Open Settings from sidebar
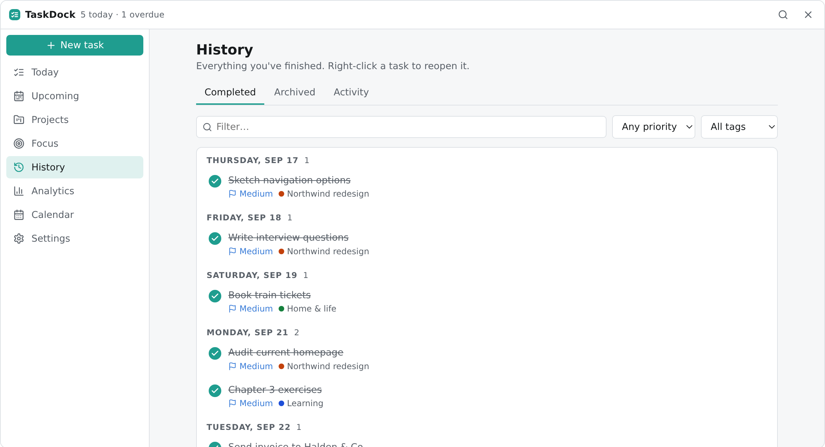 pos(75,239)
